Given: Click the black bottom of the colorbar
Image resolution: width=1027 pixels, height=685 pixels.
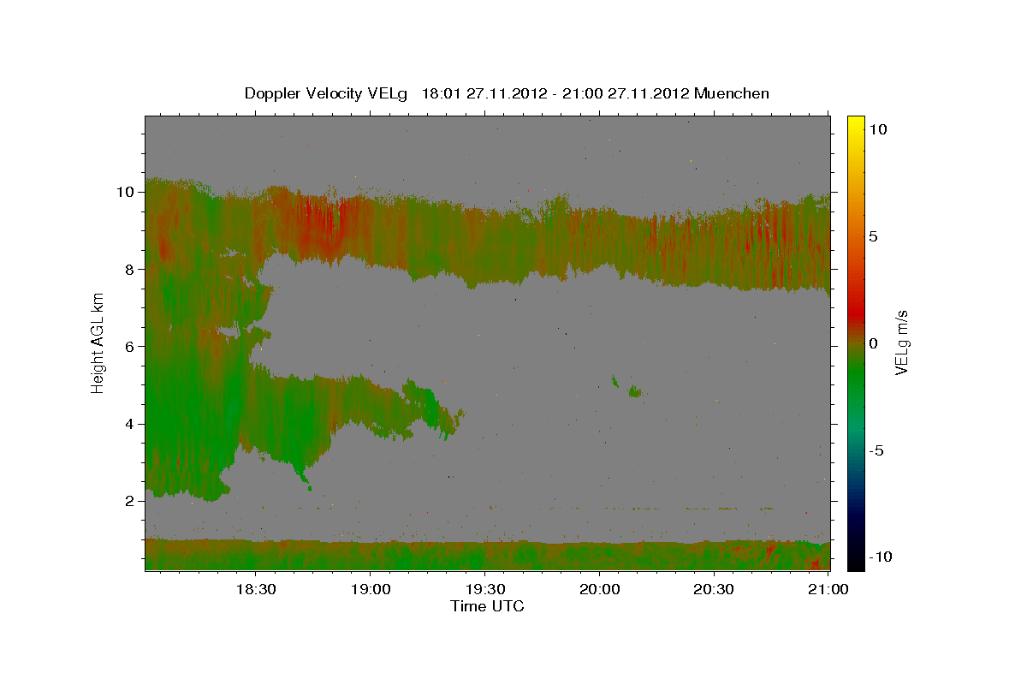Looking at the screenshot, I should coord(855,561).
